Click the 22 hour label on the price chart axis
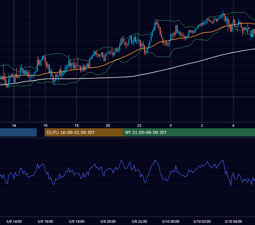This screenshot has height=225, width=255. pos(139,126)
